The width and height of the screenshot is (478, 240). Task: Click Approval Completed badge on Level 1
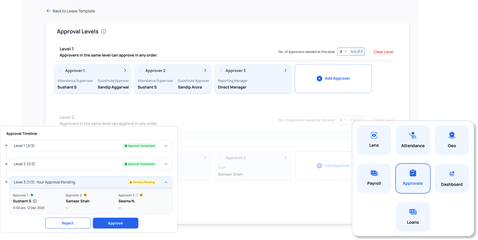tap(140, 146)
